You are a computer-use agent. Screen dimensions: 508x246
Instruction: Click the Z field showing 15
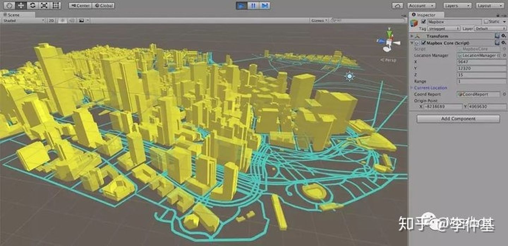click(x=481, y=75)
